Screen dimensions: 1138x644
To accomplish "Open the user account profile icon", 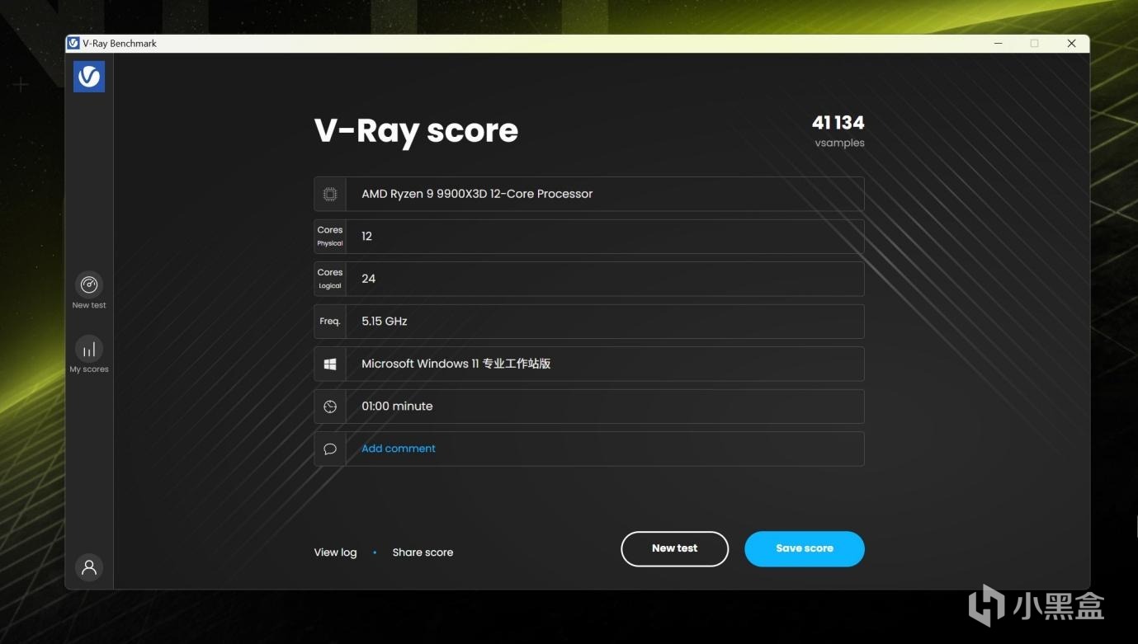I will tap(89, 567).
